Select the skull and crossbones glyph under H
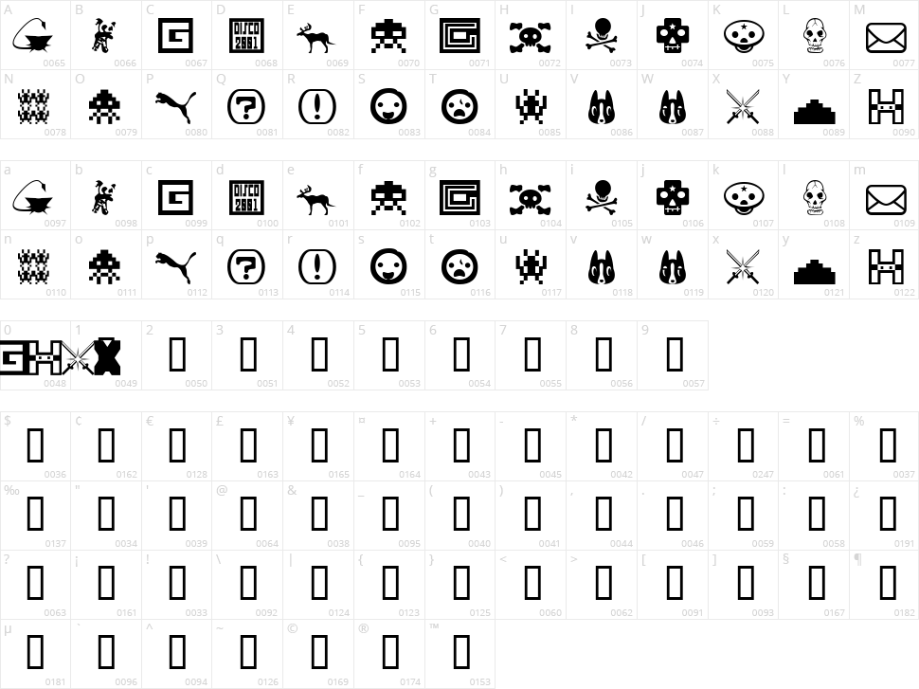 (x=530, y=37)
